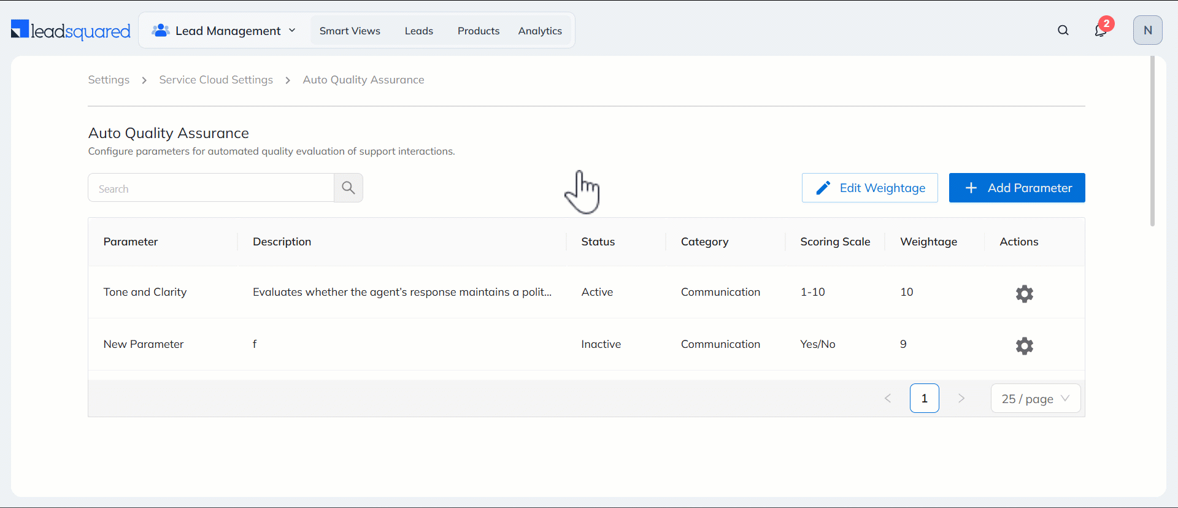Open gear actions for New Parameter
This screenshot has height=508, width=1178.
pos(1025,346)
